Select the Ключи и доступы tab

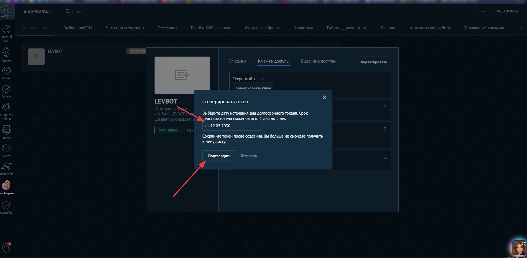274,61
